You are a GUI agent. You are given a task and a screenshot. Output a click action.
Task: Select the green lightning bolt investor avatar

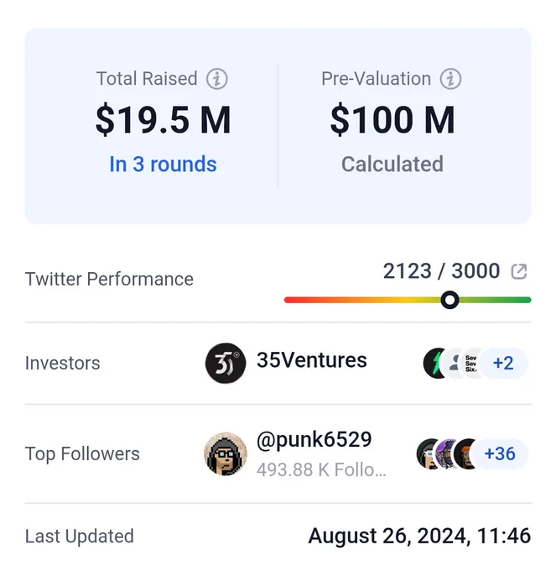(x=433, y=363)
